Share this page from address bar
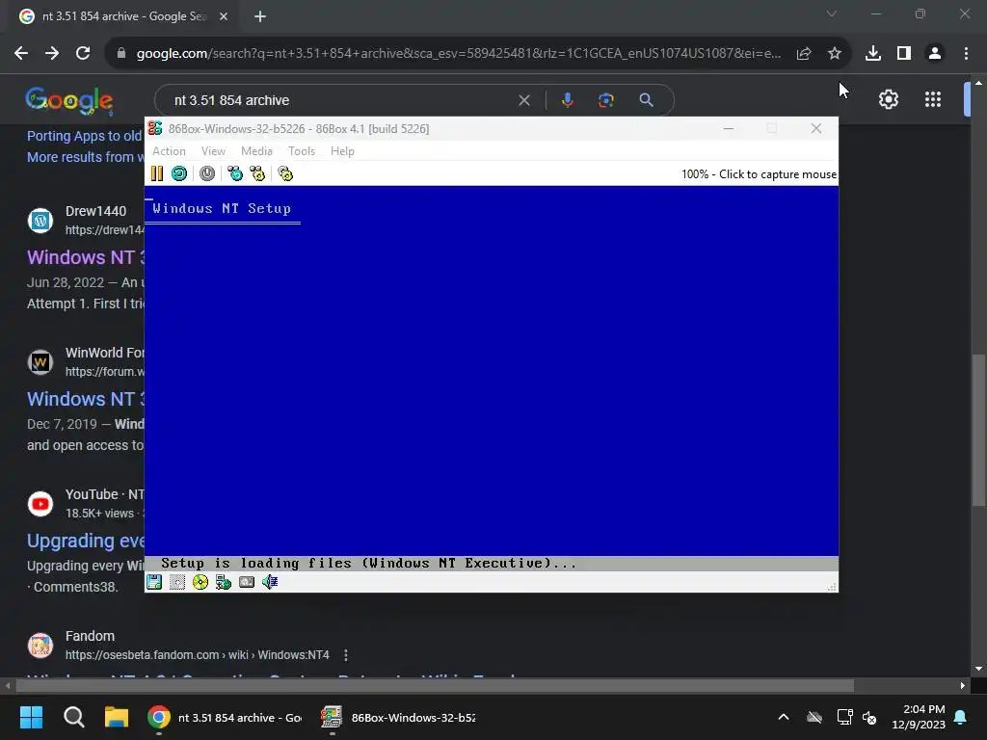This screenshot has width=987, height=740. click(804, 54)
